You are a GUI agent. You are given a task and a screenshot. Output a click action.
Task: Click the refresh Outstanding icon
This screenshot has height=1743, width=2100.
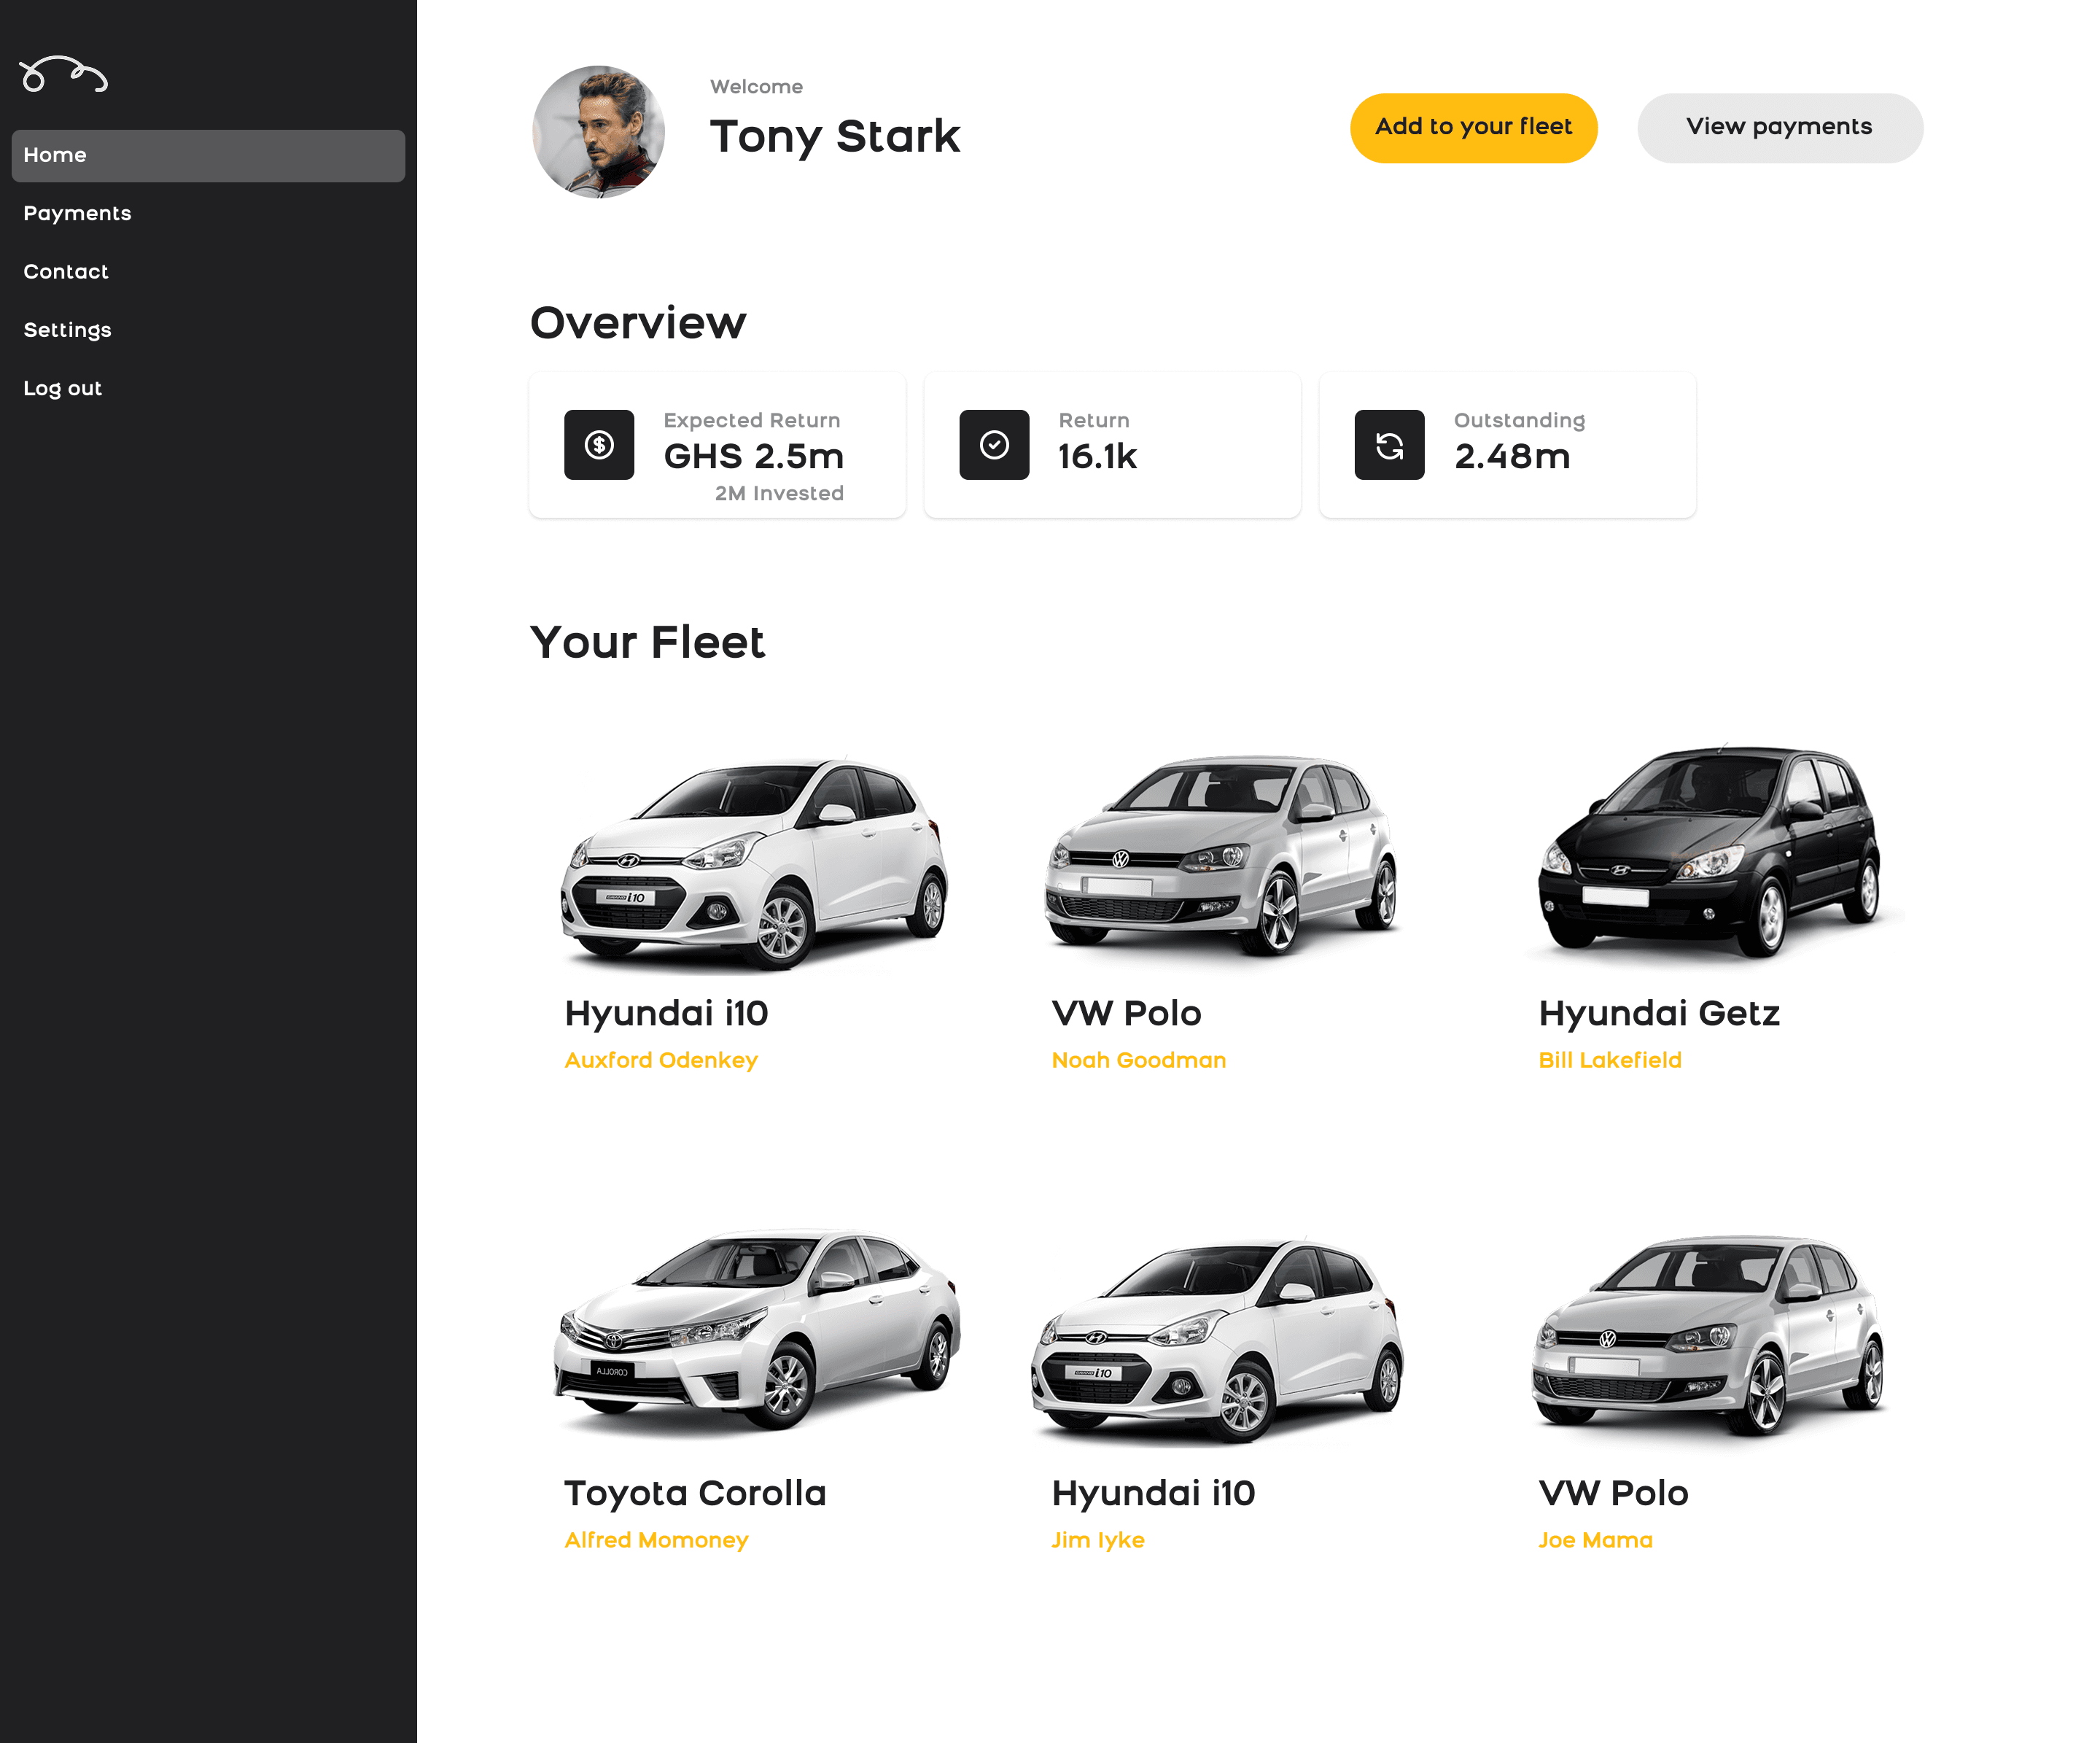(1389, 445)
